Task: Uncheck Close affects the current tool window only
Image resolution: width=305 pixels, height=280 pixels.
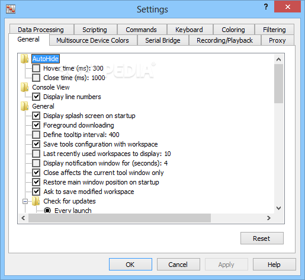Action: pos(36,173)
